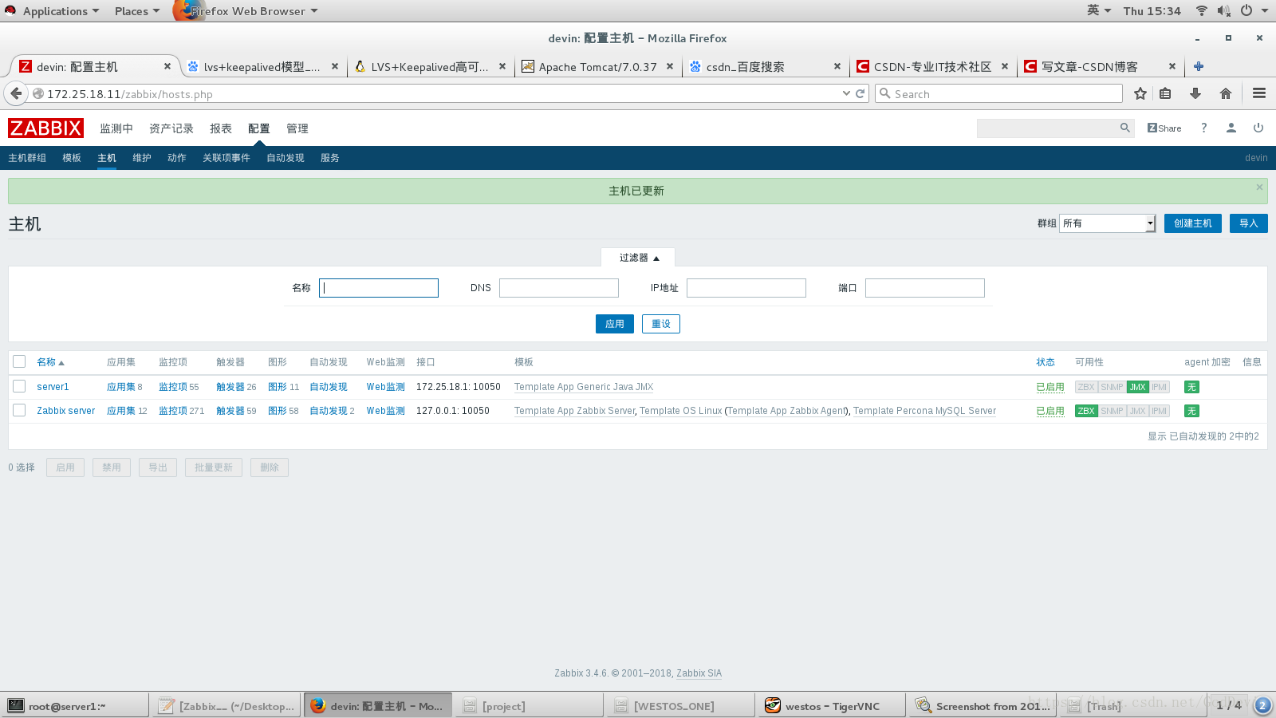The width and height of the screenshot is (1276, 718).
Task: Collapse the filter panel toggle
Action: 639,258
